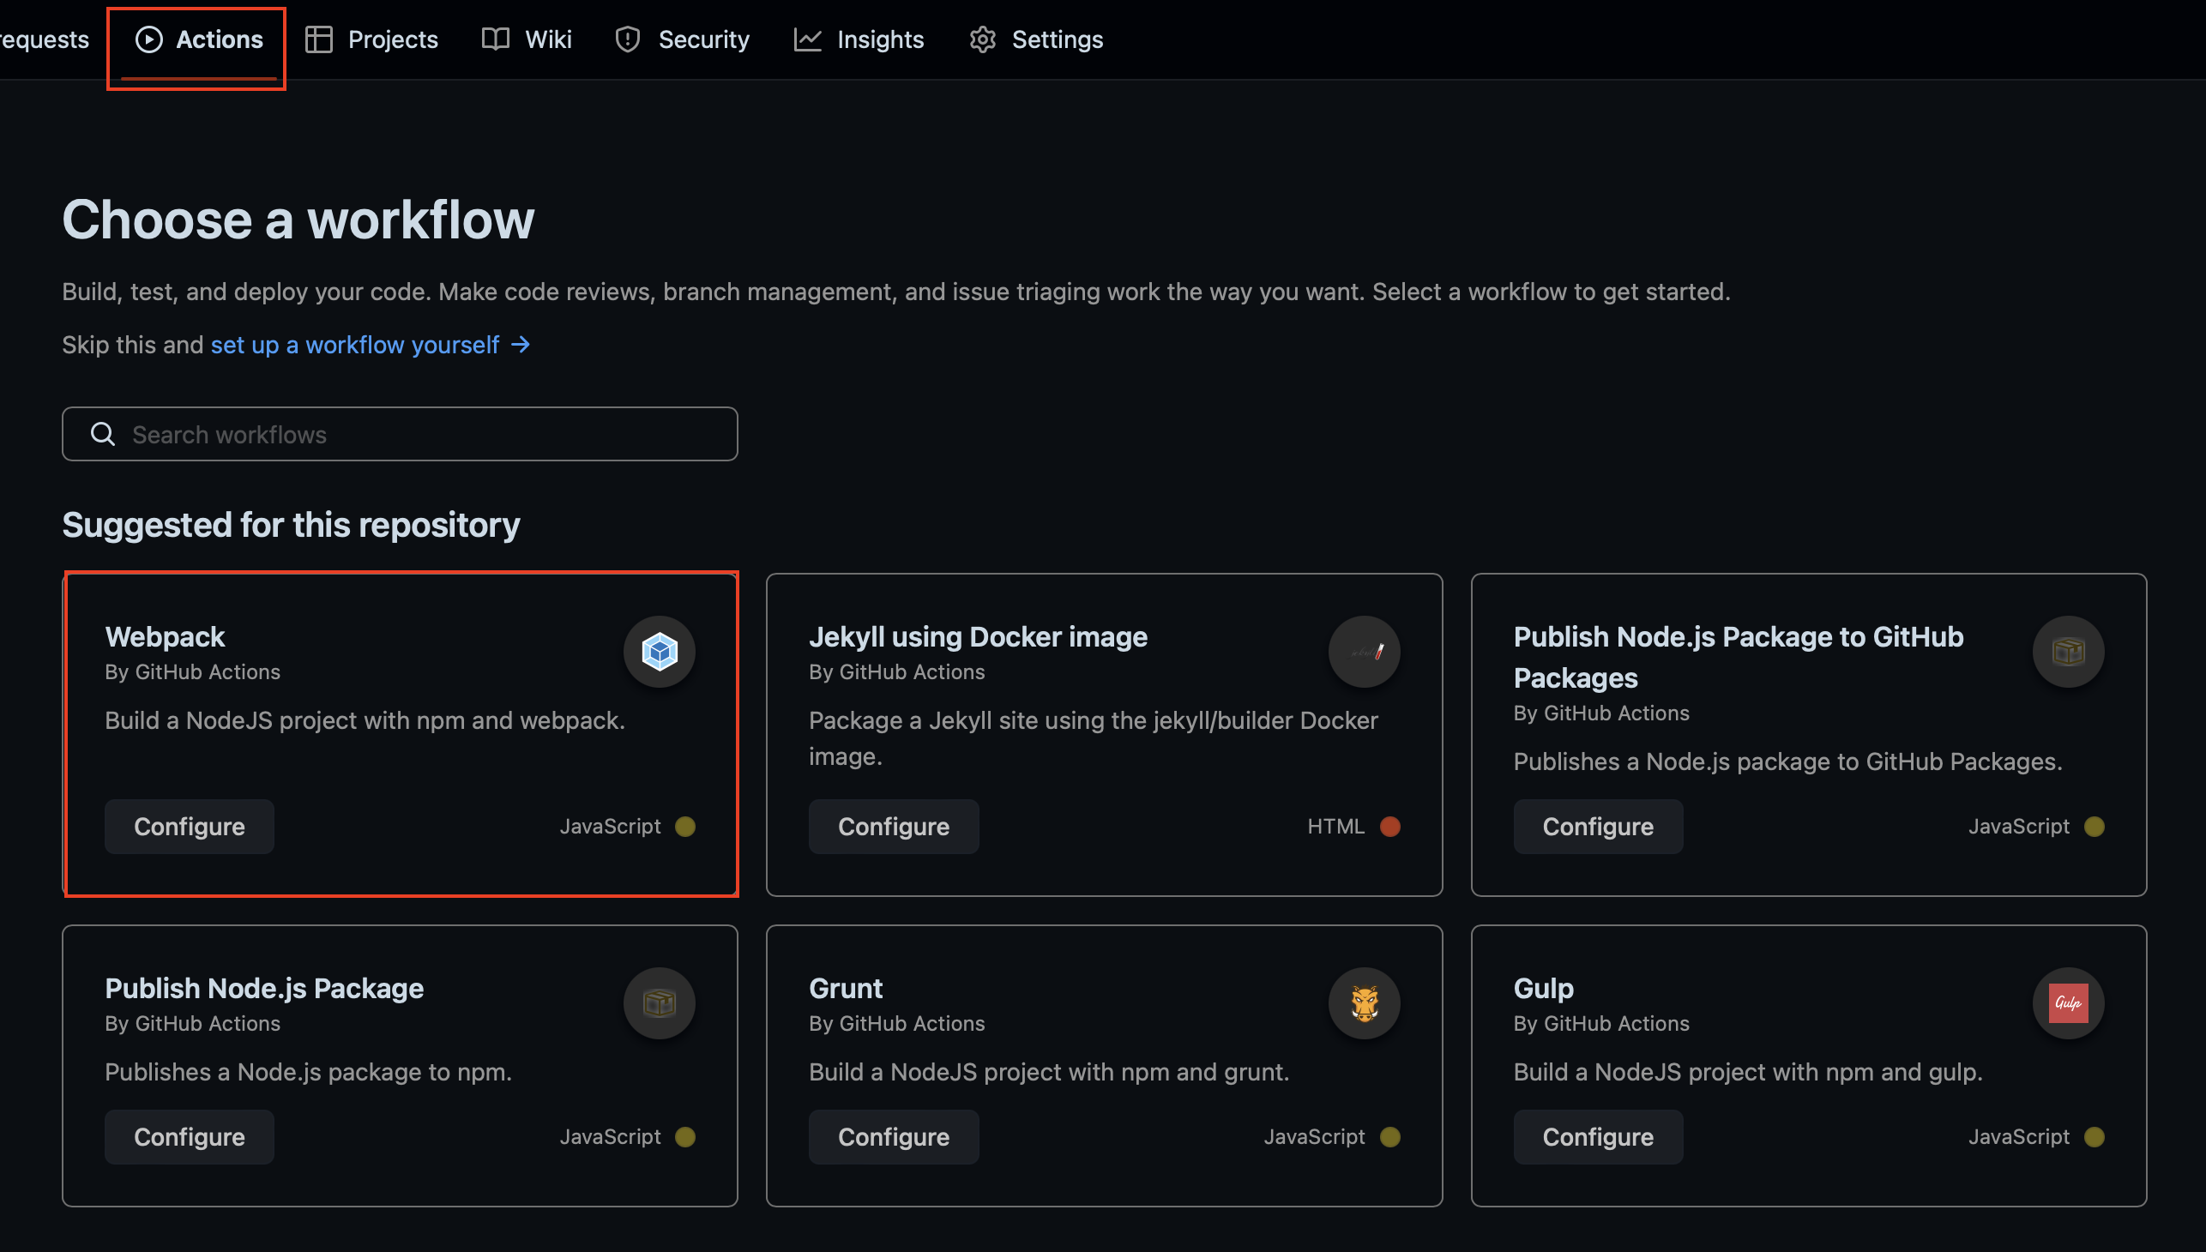Click the 'Choose a workflow' heading
Image resolution: width=2206 pixels, height=1252 pixels.
click(x=298, y=219)
